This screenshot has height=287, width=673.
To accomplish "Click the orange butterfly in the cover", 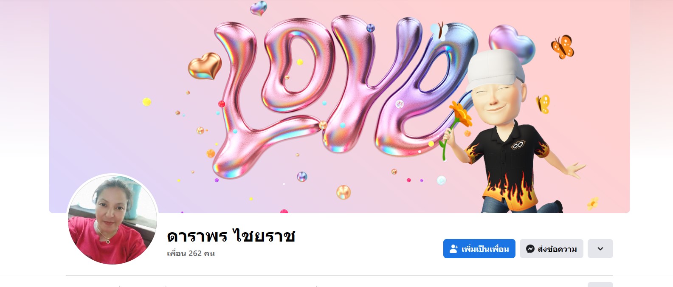I will 563,47.
